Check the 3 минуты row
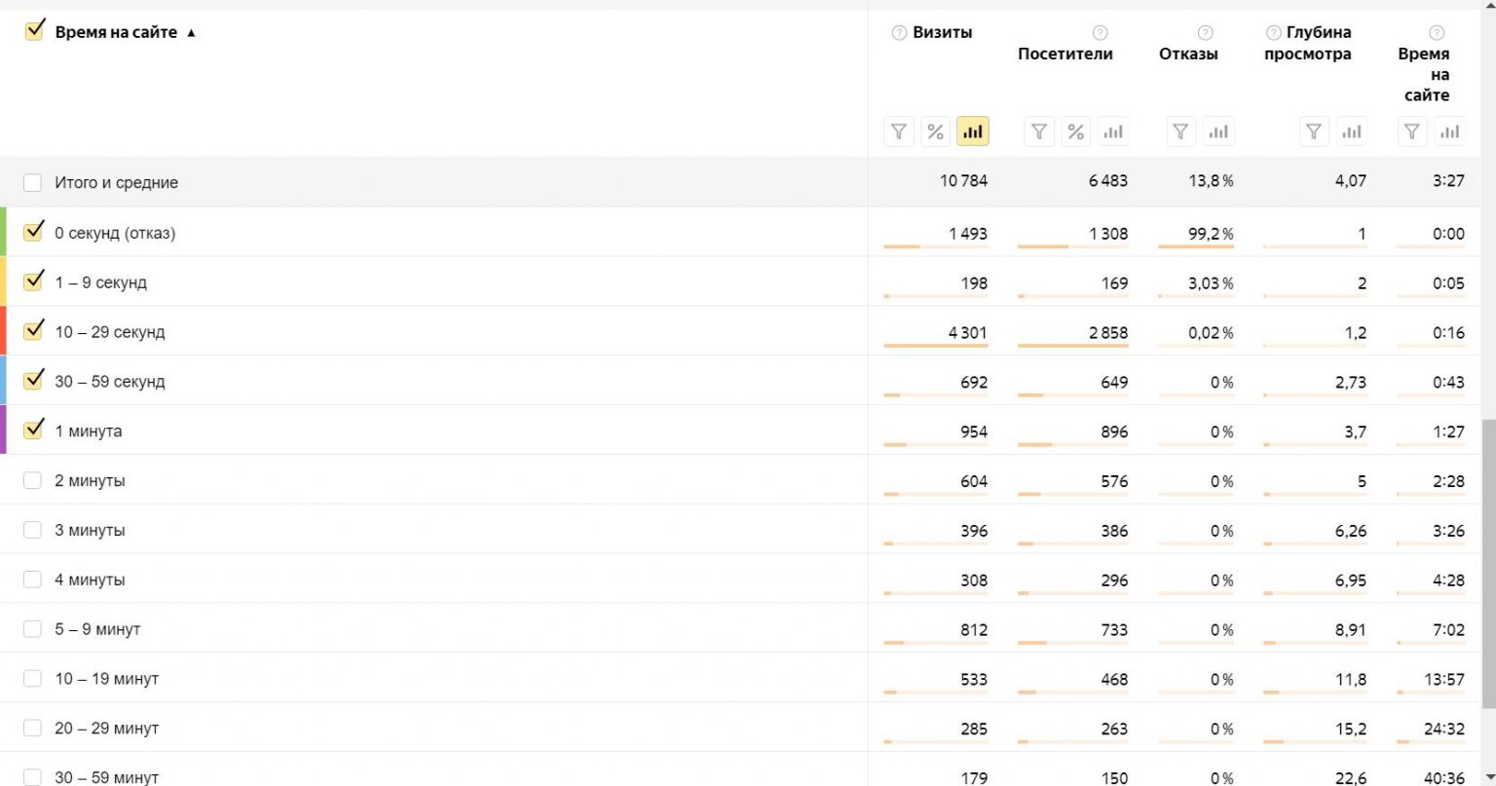1496x786 pixels. pyautogui.click(x=32, y=530)
